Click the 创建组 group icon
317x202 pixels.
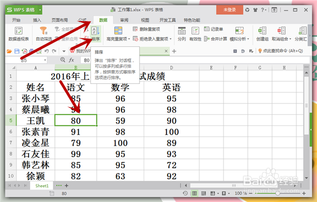(263, 31)
